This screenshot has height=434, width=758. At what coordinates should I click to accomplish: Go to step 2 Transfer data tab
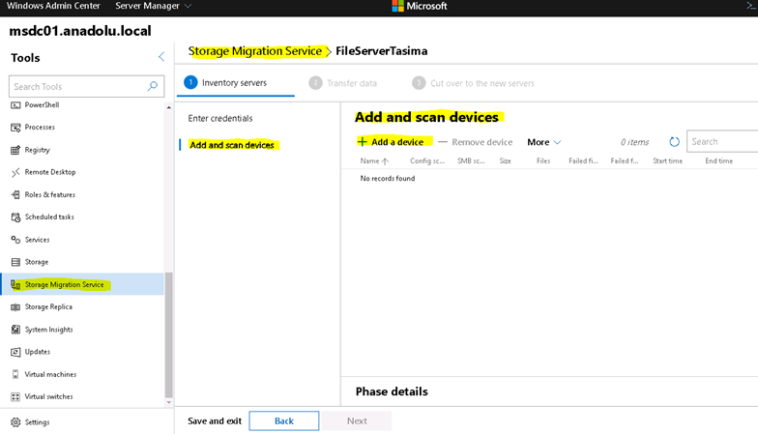coord(342,83)
